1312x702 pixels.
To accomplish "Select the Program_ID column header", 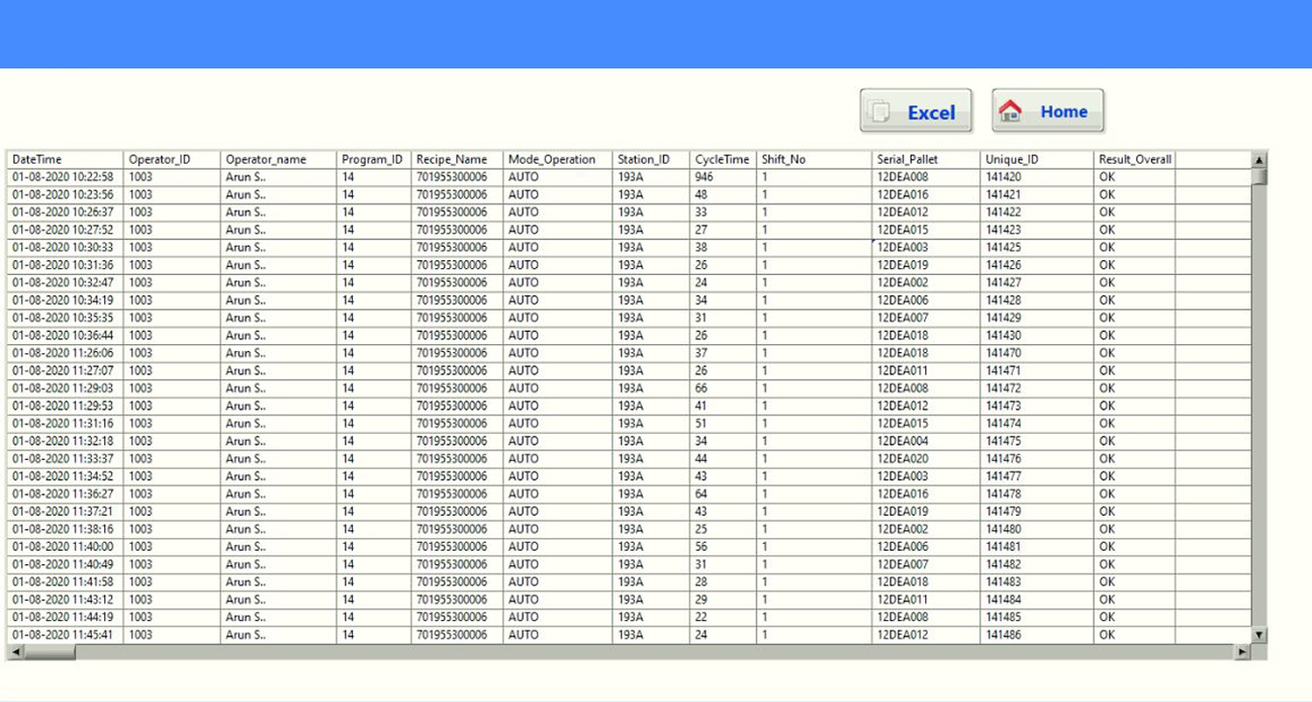I will (x=373, y=159).
